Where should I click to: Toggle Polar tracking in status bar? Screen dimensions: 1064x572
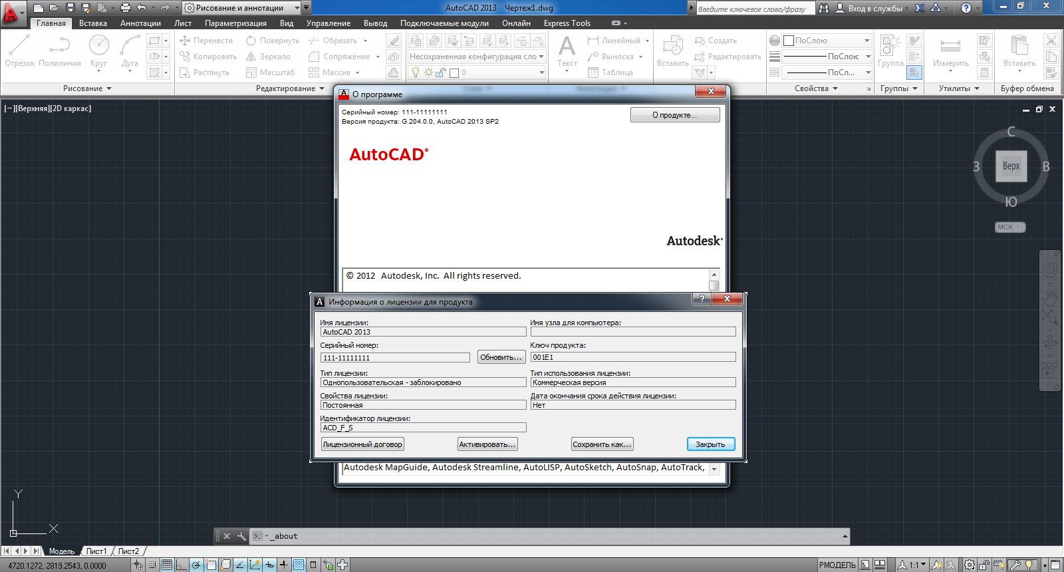click(x=196, y=565)
